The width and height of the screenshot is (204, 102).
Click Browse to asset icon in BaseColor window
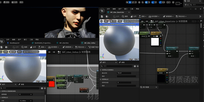(x=107, y=16)
